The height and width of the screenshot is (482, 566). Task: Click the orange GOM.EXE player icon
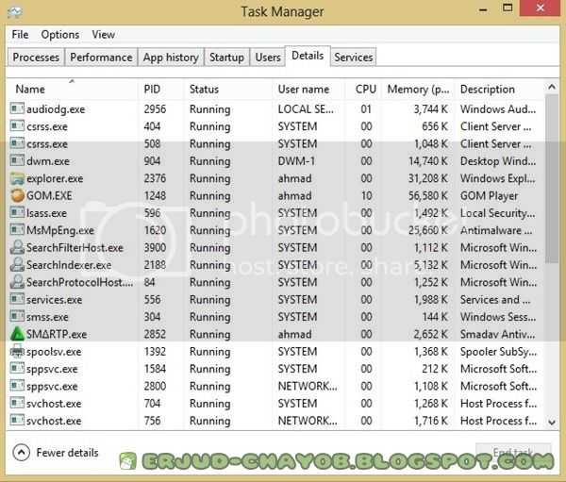coord(17,195)
